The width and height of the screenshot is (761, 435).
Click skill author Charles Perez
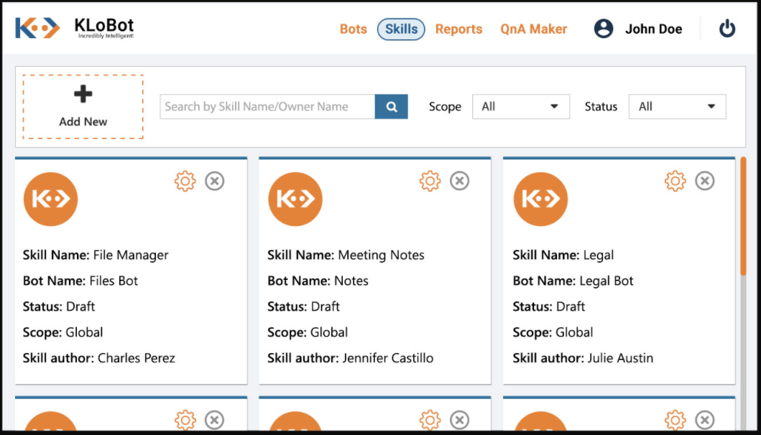point(137,358)
